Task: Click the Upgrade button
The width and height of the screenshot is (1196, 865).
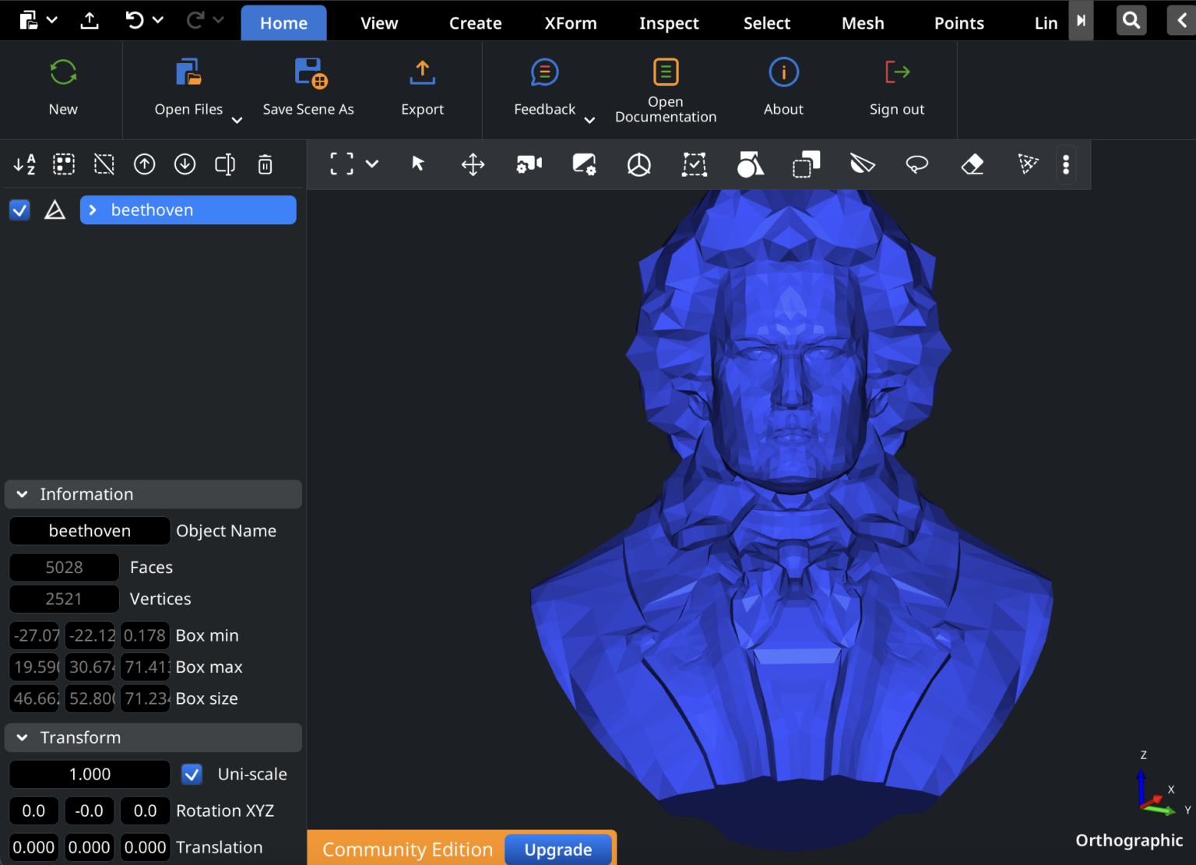Action: click(558, 849)
